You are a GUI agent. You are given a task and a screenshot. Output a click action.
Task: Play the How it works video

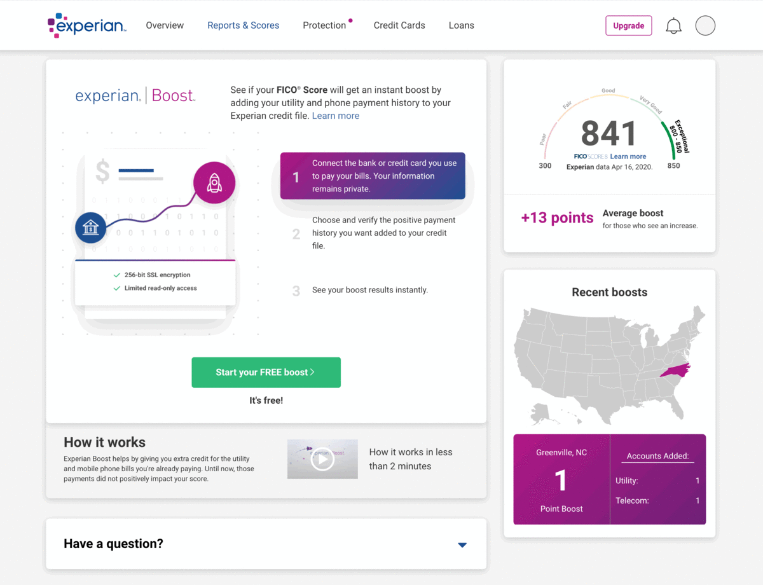322,459
